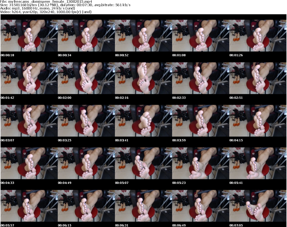Click the timestamp label 00:05:57

point(8,225)
